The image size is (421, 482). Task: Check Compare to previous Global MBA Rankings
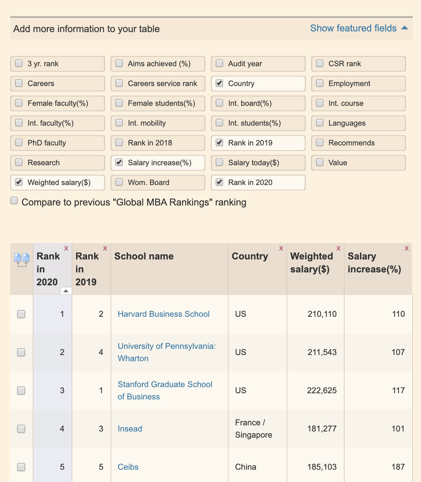[14, 201]
